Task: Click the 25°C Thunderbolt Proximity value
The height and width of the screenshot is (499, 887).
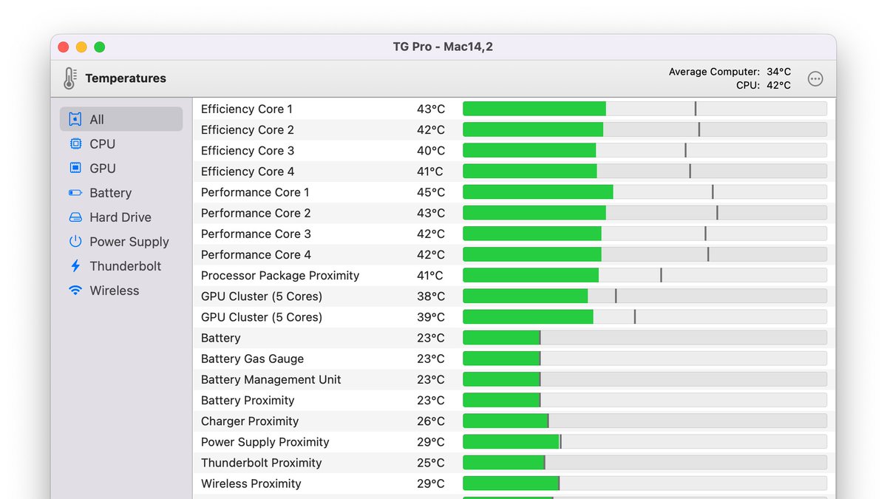Action: (x=431, y=462)
